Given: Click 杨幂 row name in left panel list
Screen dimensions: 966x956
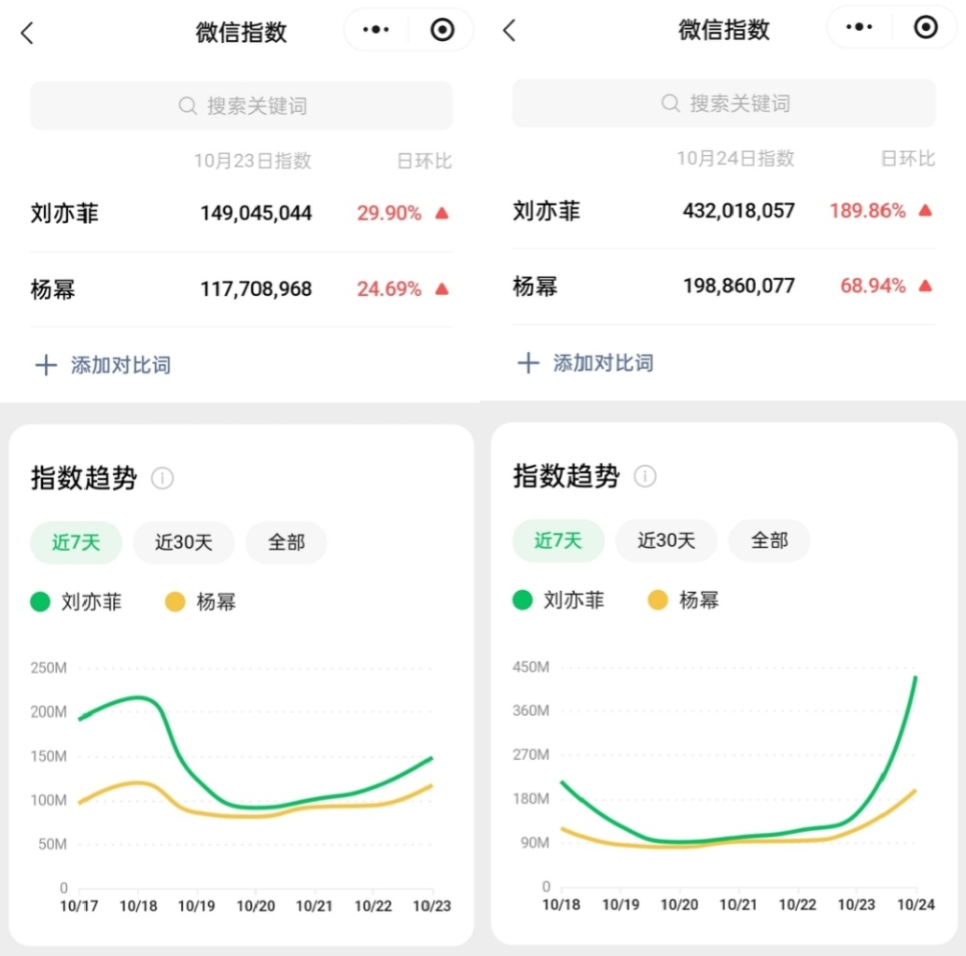Looking at the screenshot, I should [53, 289].
